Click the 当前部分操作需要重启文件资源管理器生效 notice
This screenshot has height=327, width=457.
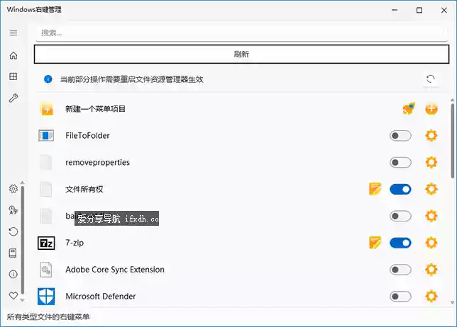pyautogui.click(x=132, y=79)
